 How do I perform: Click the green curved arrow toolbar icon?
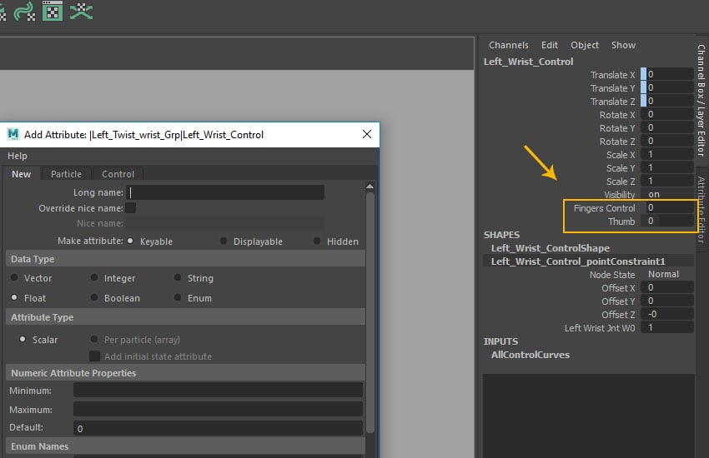(25, 10)
